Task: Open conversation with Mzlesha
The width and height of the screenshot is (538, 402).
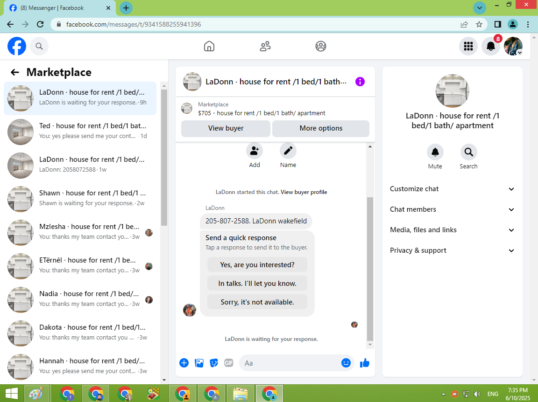Action: coord(80,233)
